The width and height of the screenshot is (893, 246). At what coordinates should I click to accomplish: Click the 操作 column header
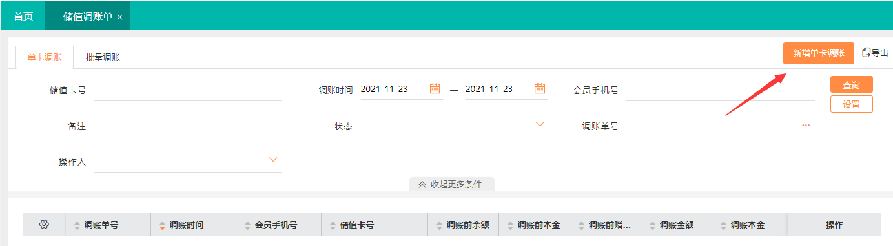834,225
